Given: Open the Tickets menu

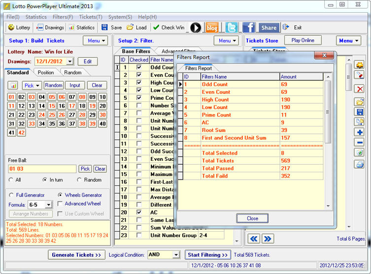Looking at the screenshot, I should click(x=91, y=17).
